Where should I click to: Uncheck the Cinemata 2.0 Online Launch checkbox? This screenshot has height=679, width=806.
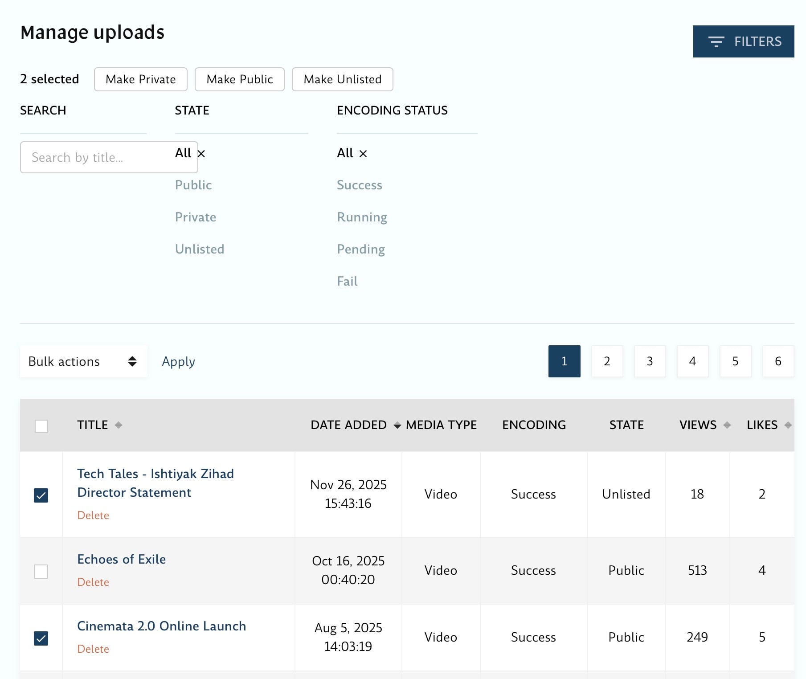(41, 638)
